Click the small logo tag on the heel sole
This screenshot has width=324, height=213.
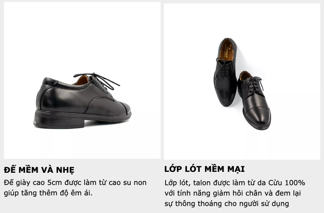coord(35,123)
